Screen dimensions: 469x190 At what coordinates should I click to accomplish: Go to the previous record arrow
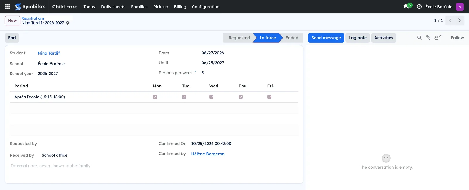(450, 20)
